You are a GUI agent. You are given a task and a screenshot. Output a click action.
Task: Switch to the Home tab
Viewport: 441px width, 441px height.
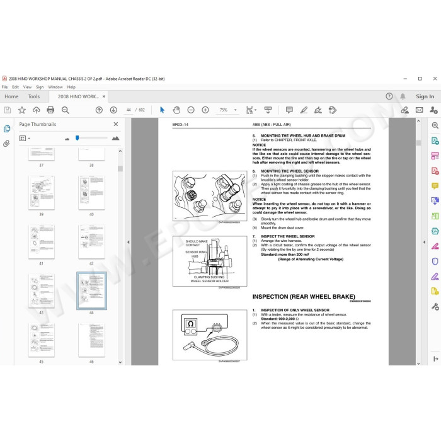click(11, 96)
